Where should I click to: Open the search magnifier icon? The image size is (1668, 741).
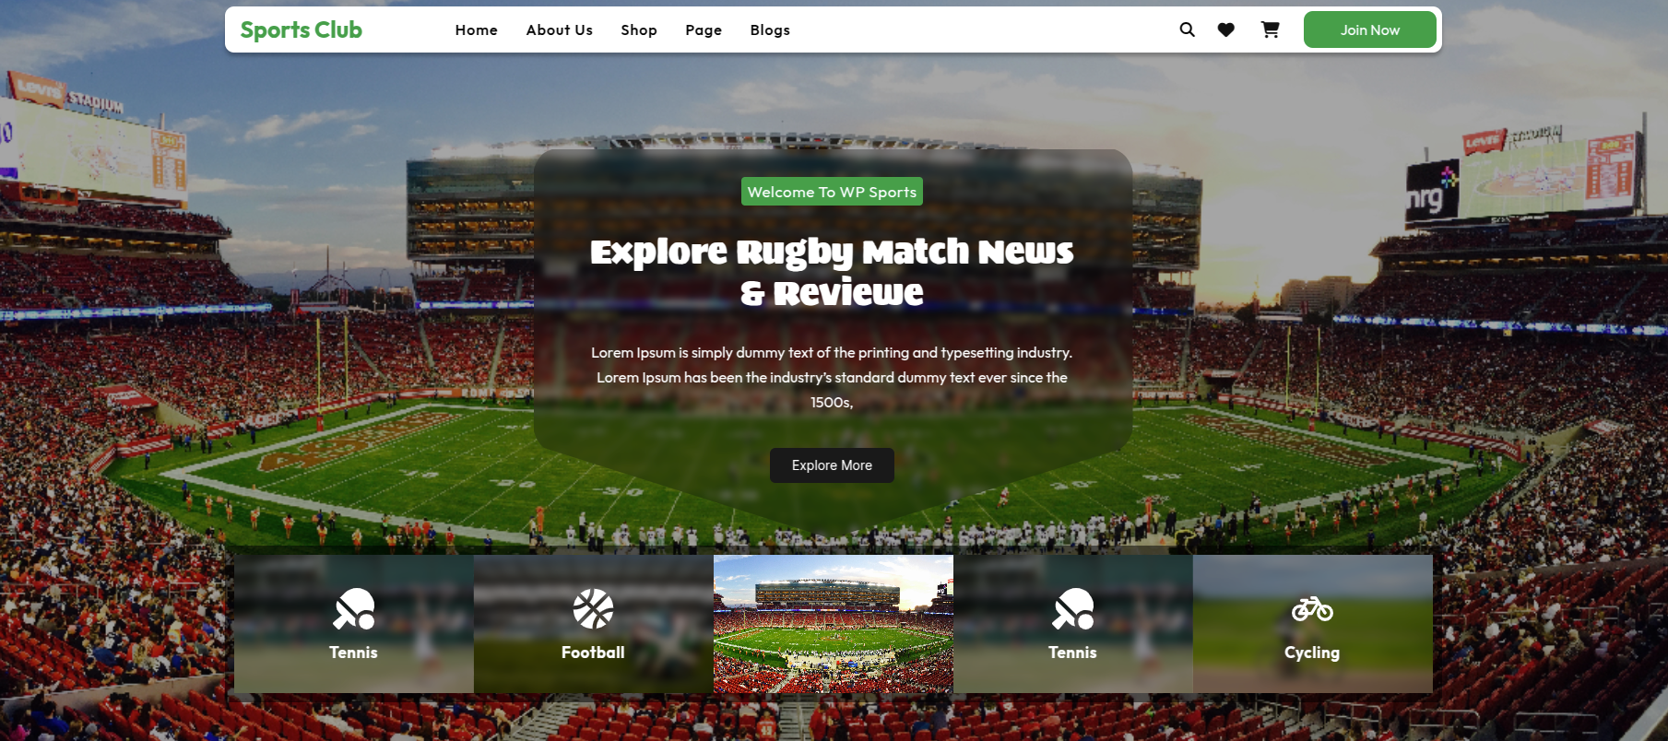[x=1187, y=29]
